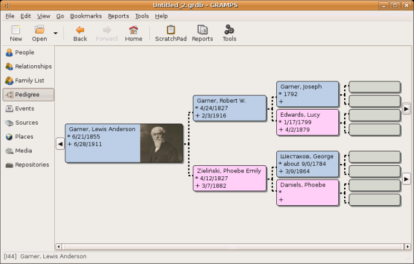Expand ancestors arrow next to Garner, Joseph

406,108
